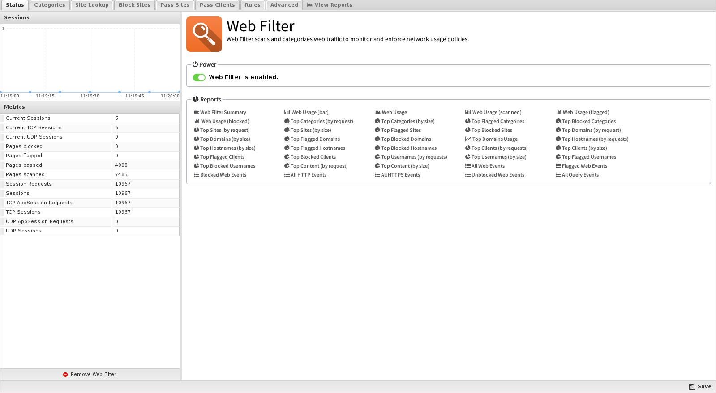This screenshot has height=393, width=716.
Task: Click the Save button
Action: [700, 387]
